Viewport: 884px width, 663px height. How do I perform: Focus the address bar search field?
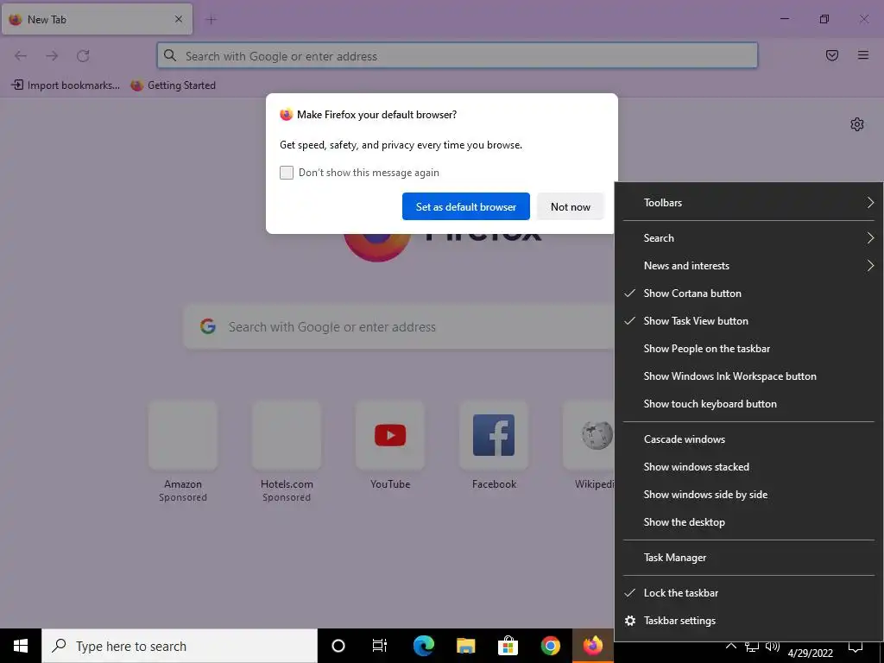tap(458, 55)
